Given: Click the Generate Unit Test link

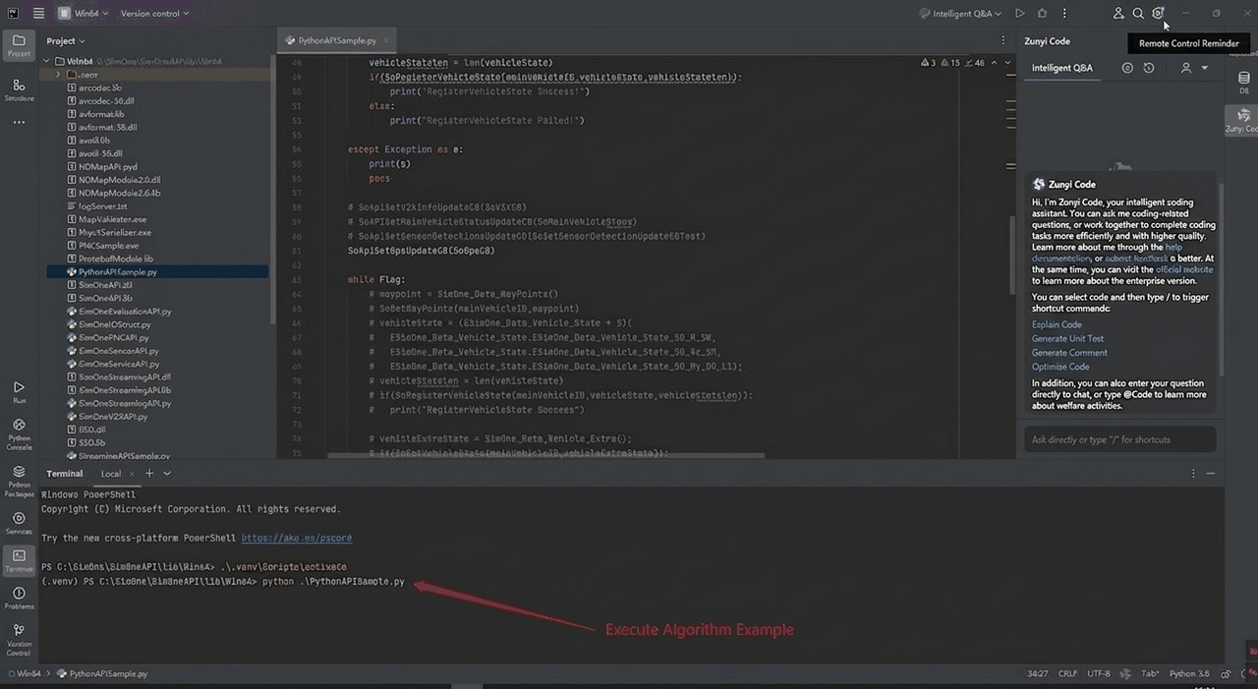Looking at the screenshot, I should tap(1067, 338).
